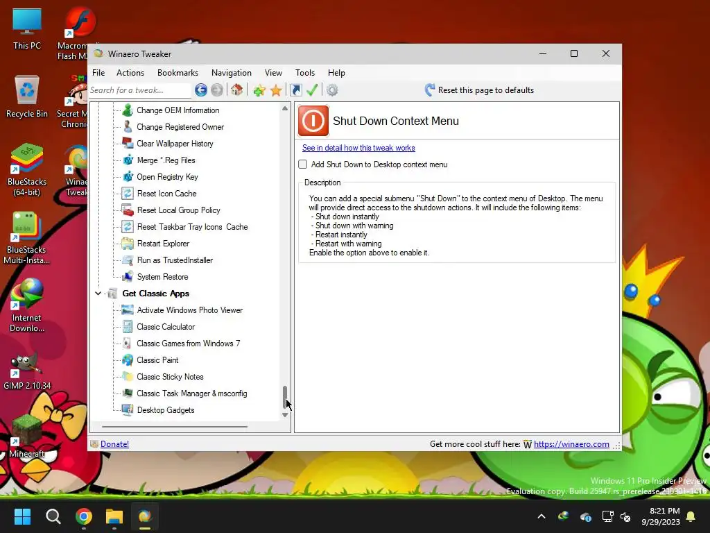The image size is (710, 533).
Task: Click the Forward navigation arrow icon
Action: pyautogui.click(x=217, y=90)
